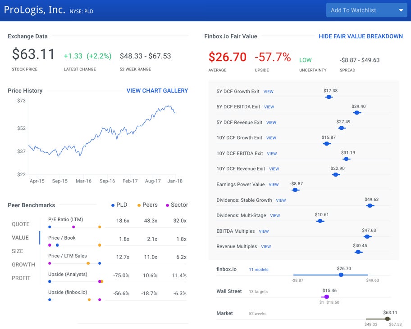411x329 pixels.
Task: Click VIEW next to 10Y DCF Growth Exit
Action: (x=271, y=138)
